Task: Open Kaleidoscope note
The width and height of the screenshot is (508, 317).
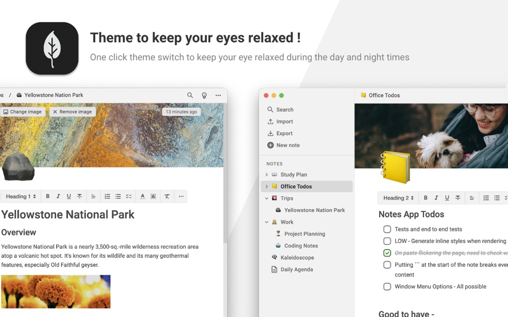Action: pyautogui.click(x=297, y=257)
